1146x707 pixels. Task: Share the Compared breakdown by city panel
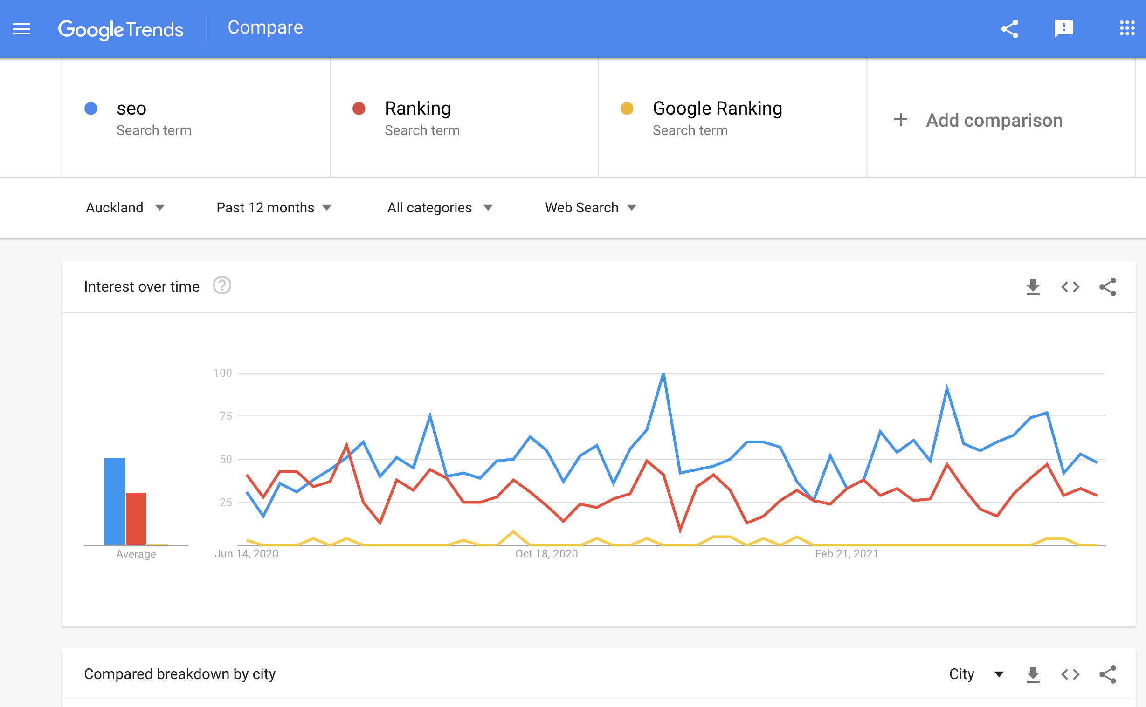pos(1108,674)
